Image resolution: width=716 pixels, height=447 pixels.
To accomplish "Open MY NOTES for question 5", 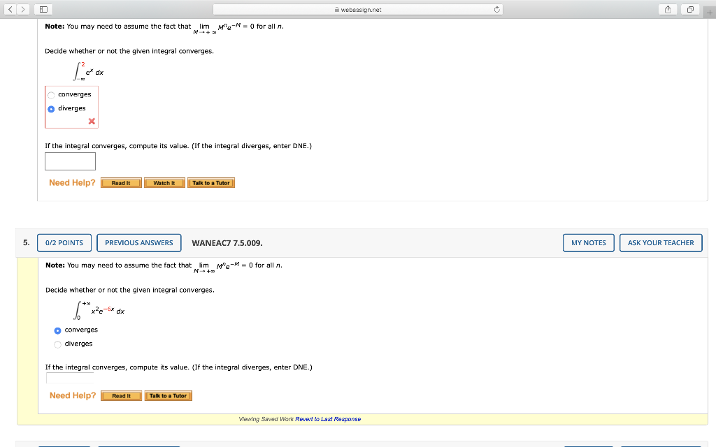I will (x=588, y=242).
